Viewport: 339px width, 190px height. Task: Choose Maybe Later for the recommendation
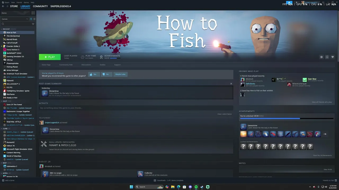120,74
